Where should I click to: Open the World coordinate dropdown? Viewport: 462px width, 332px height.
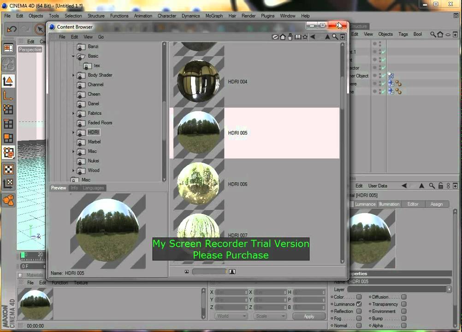coord(231,316)
